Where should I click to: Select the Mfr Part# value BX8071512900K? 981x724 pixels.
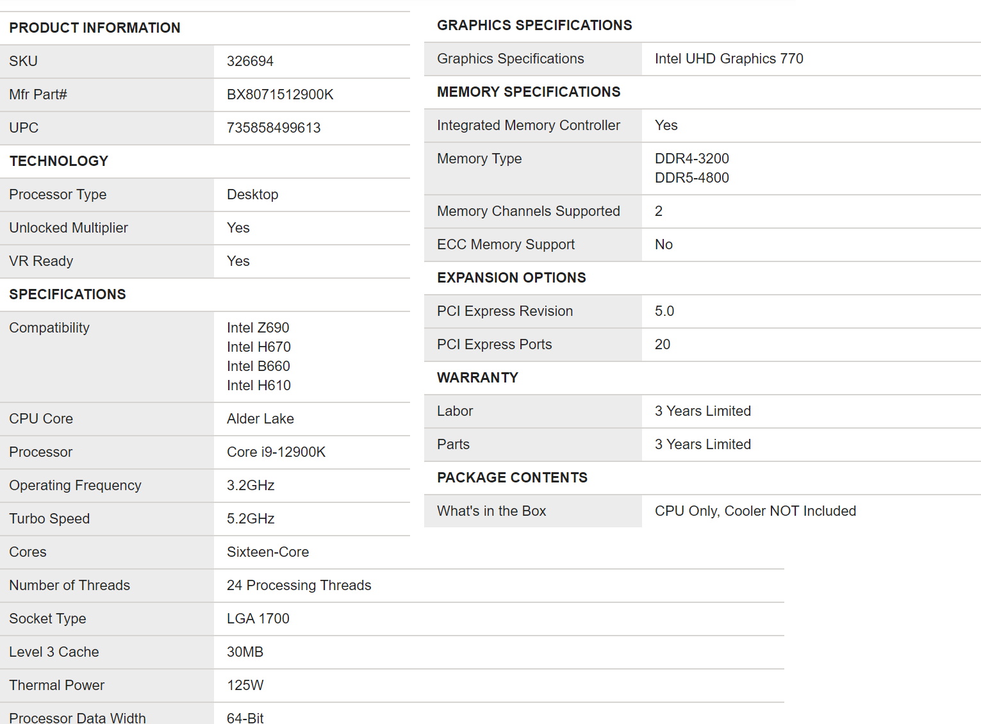click(280, 95)
